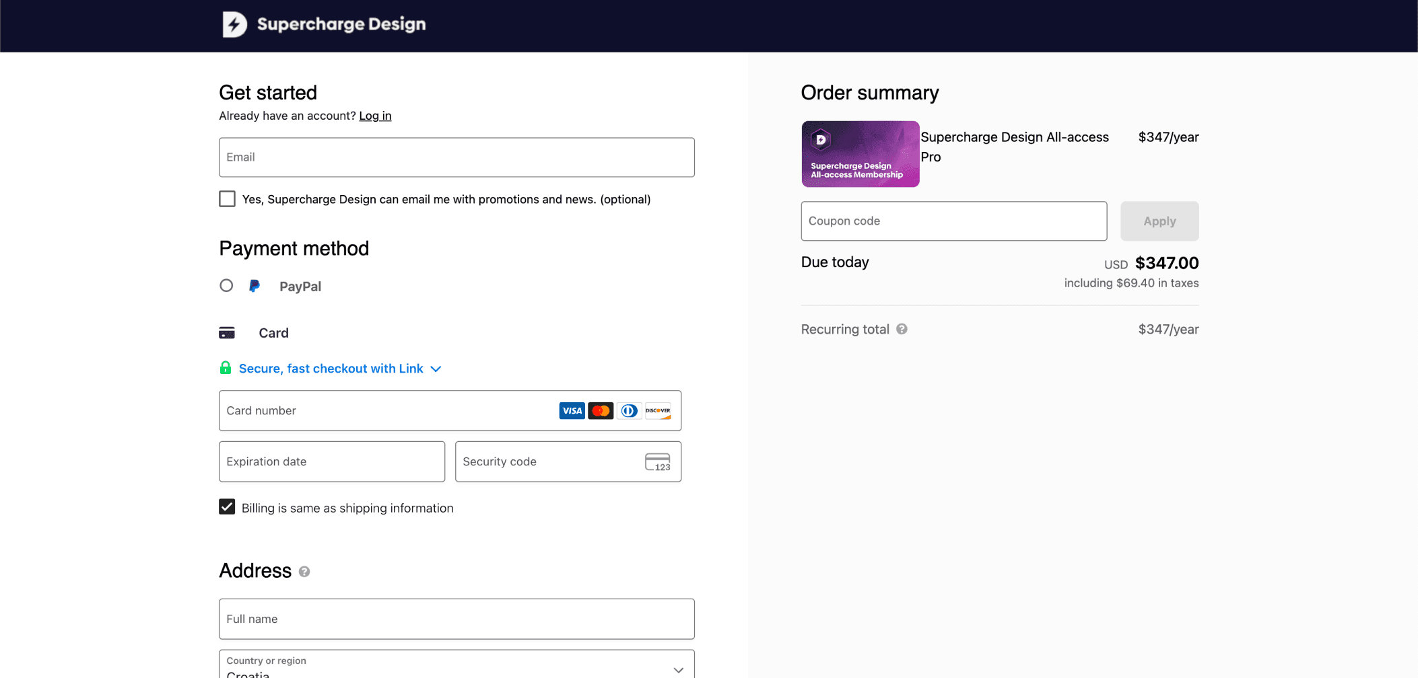The image size is (1418, 678).
Task: Click the Log in link
Action: [375, 115]
